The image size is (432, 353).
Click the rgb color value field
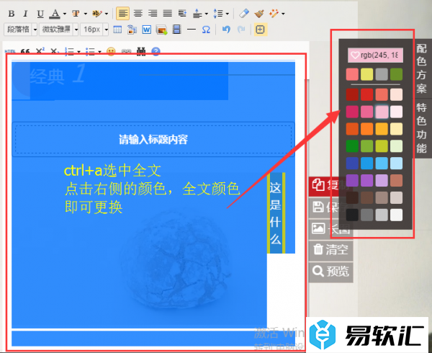point(375,55)
